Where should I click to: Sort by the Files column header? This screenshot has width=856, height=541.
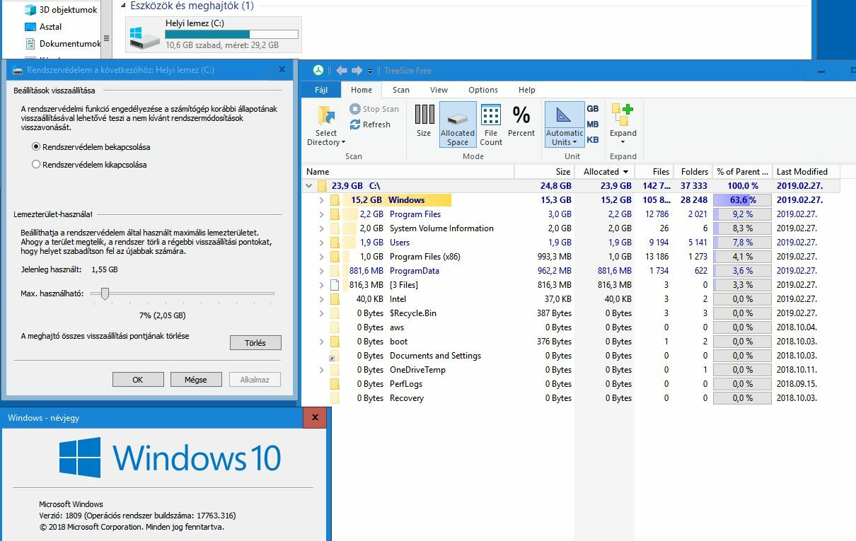click(x=654, y=171)
